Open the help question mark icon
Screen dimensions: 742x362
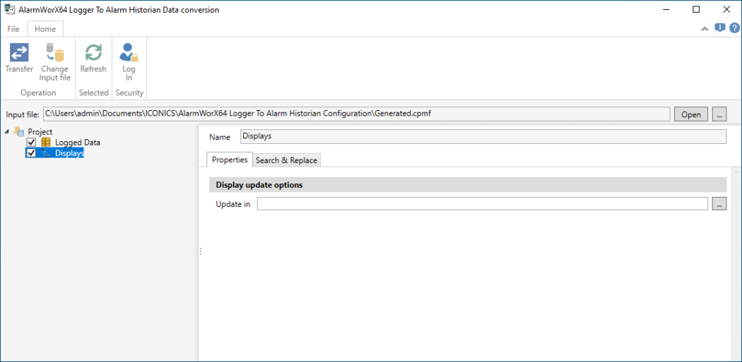(x=734, y=28)
